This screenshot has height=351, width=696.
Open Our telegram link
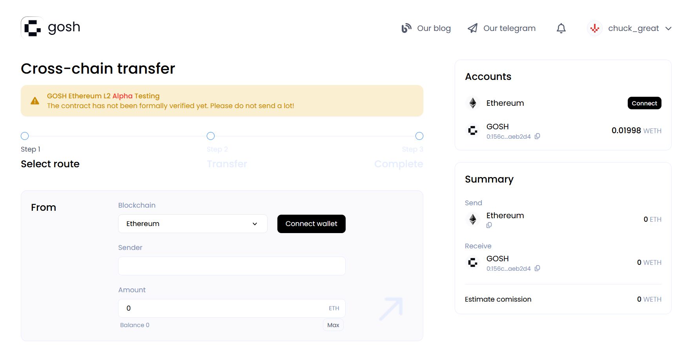click(501, 28)
